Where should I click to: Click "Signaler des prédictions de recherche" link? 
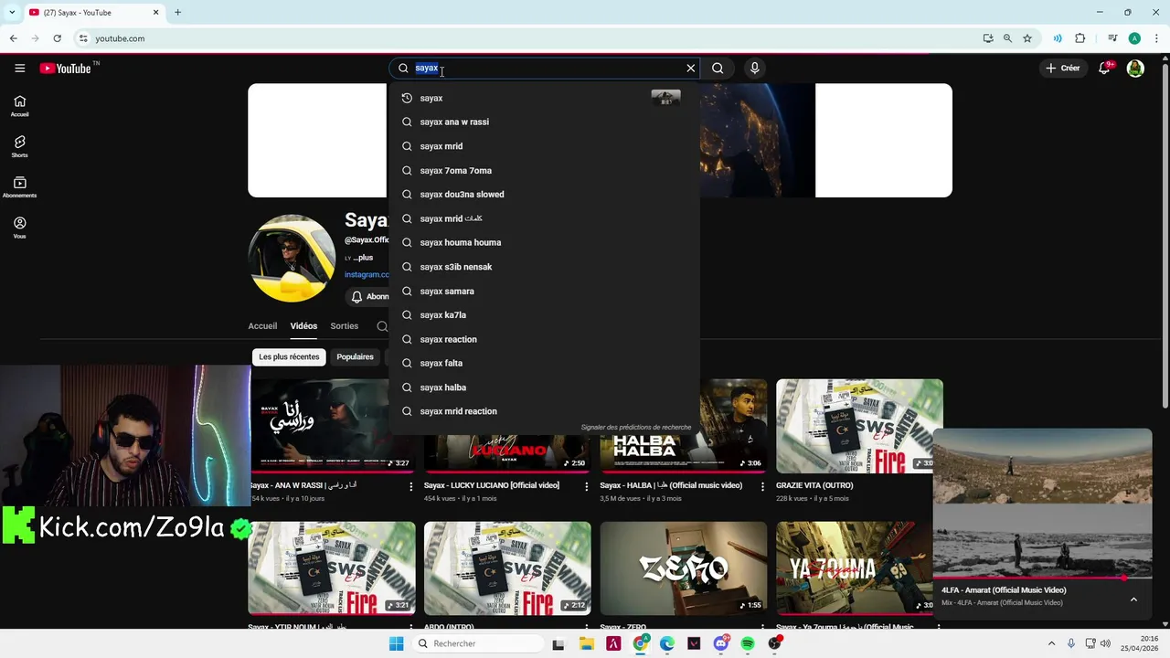pyautogui.click(x=636, y=427)
